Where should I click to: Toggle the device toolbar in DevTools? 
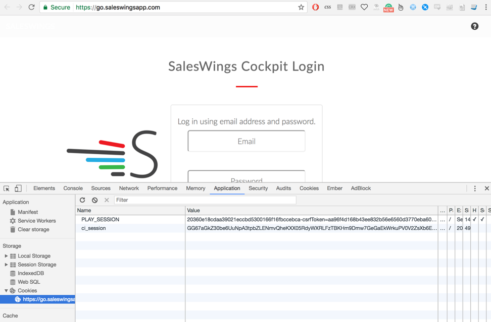point(18,188)
